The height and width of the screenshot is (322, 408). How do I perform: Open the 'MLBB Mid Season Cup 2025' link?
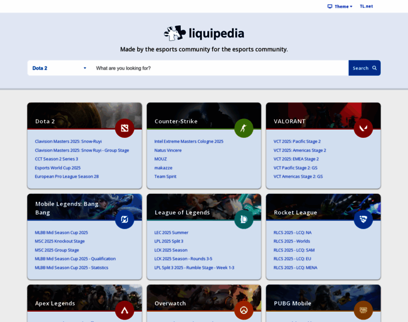(61, 232)
